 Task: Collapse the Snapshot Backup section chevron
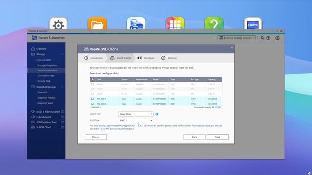tap(62, 87)
